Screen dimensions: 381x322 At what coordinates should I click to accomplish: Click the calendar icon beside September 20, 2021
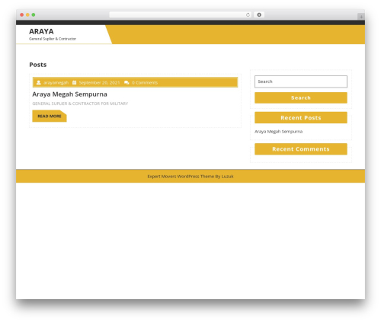click(x=74, y=83)
